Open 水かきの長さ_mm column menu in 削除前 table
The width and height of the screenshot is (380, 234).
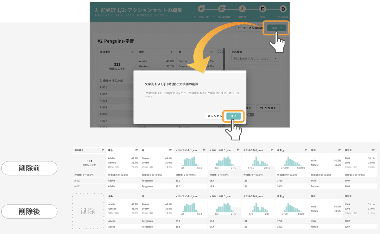point(272,150)
